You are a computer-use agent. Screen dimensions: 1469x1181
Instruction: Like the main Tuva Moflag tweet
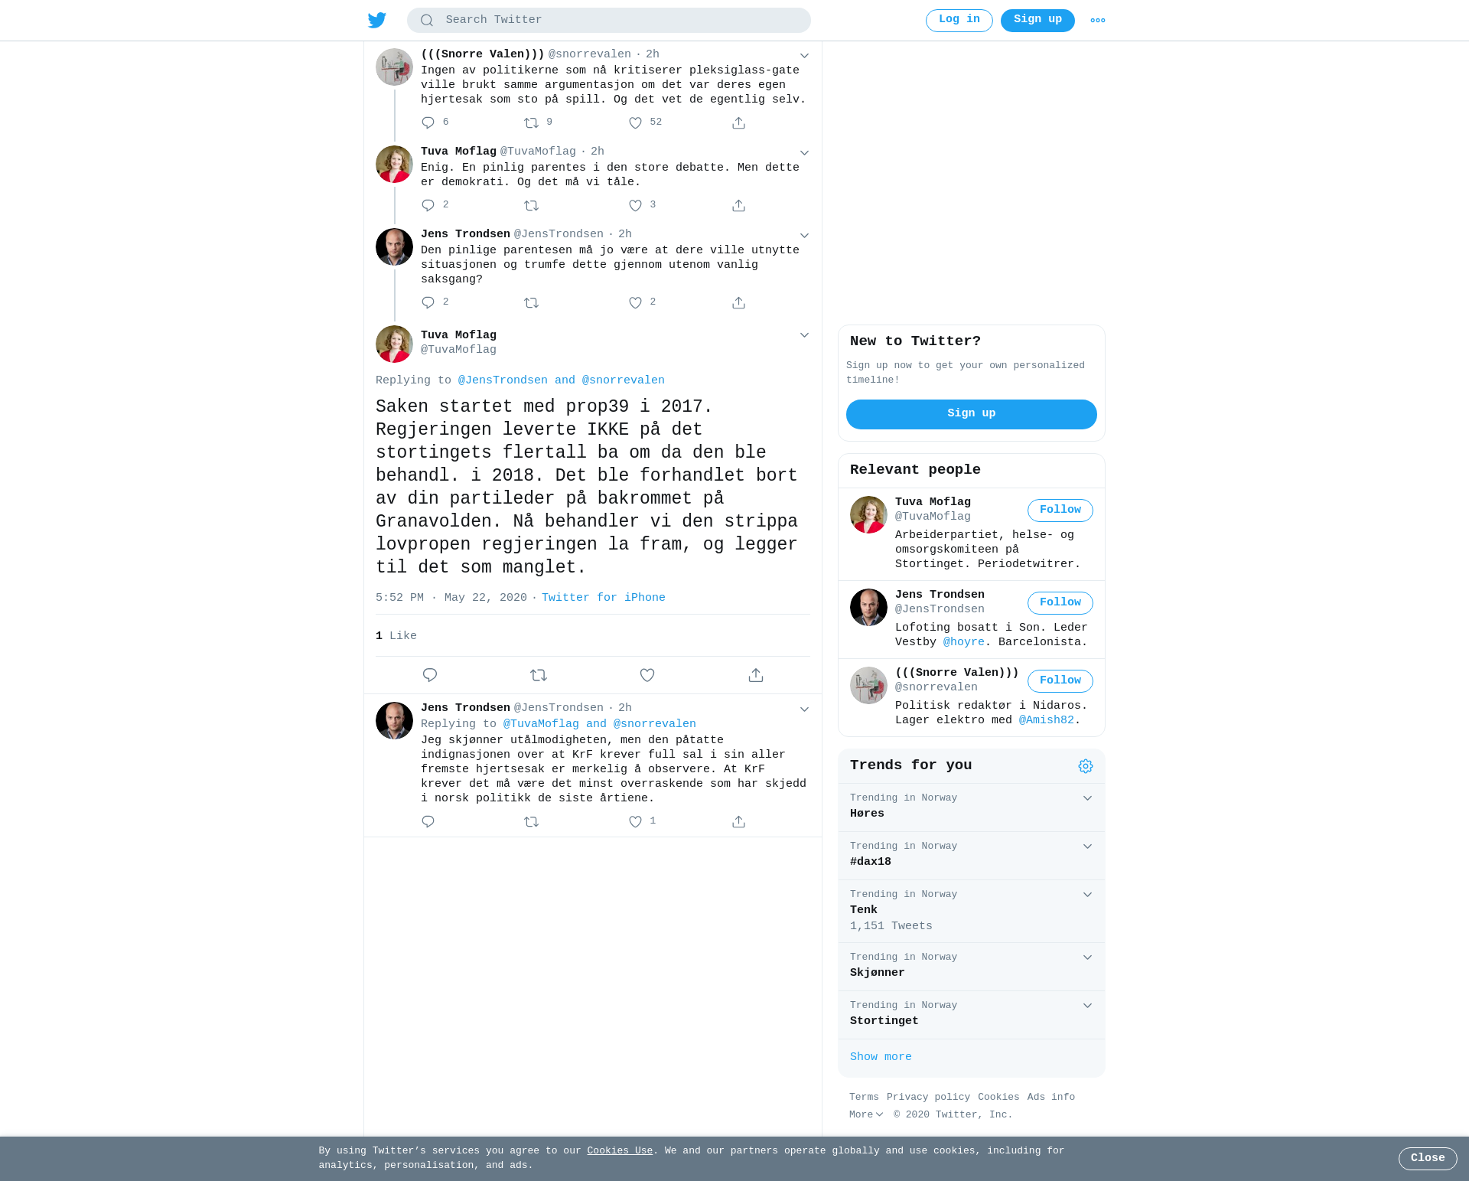[647, 675]
